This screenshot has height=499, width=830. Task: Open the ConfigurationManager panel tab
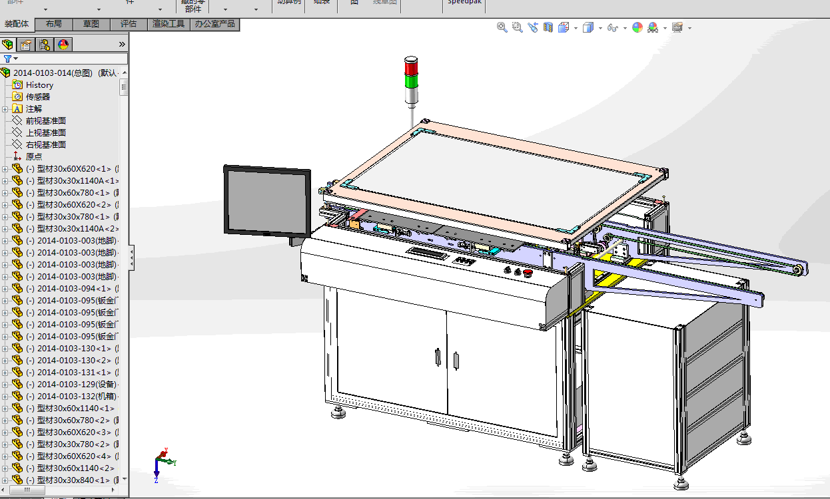click(45, 45)
